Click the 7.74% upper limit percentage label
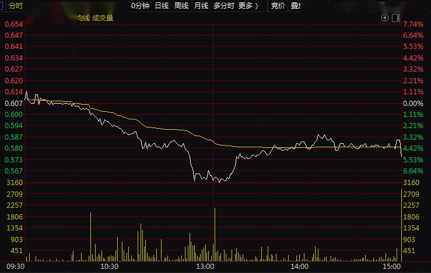The height and width of the screenshot is (273, 431). click(412, 24)
